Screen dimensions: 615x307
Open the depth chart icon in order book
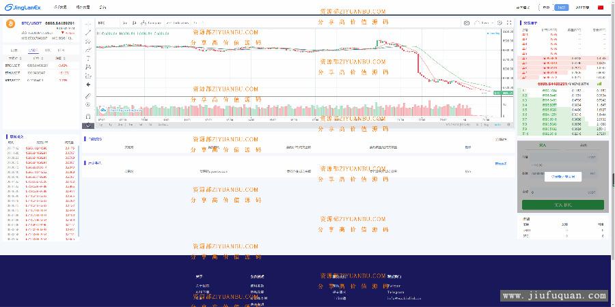[x=599, y=84]
